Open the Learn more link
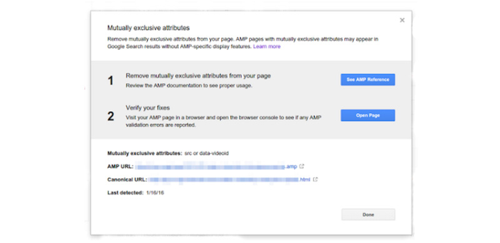The height and width of the screenshot is (243, 500). [x=267, y=47]
